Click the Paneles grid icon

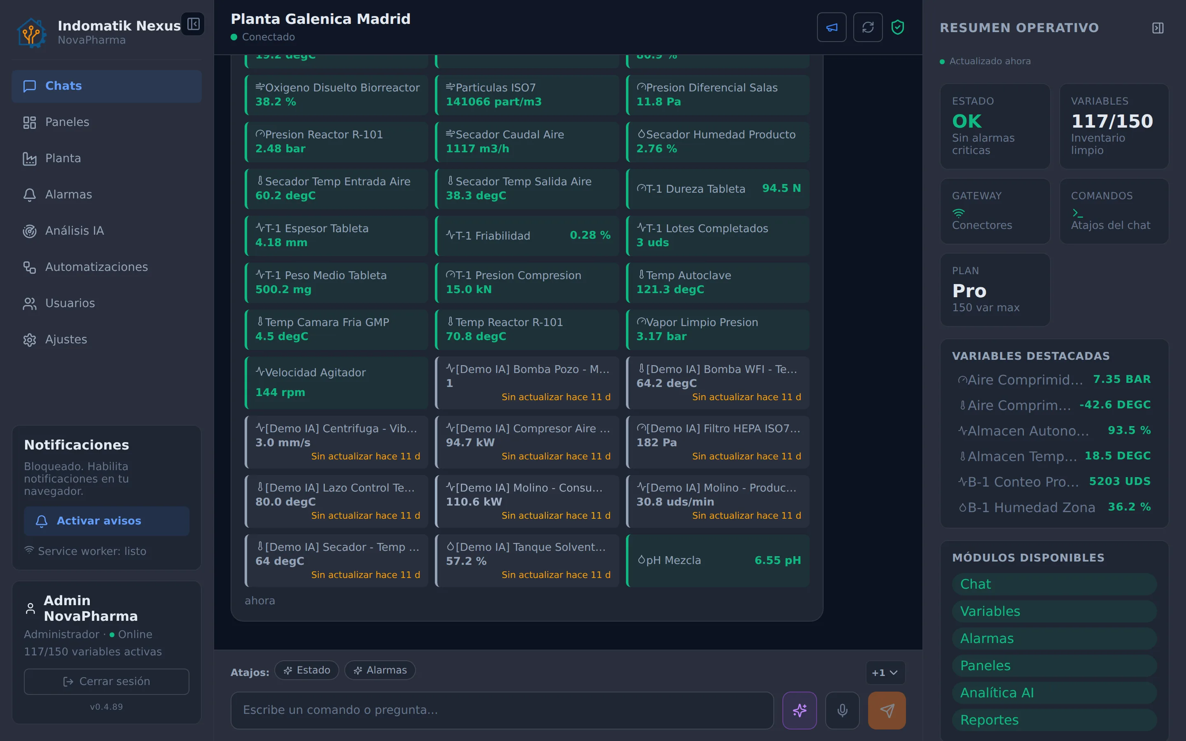coord(29,123)
